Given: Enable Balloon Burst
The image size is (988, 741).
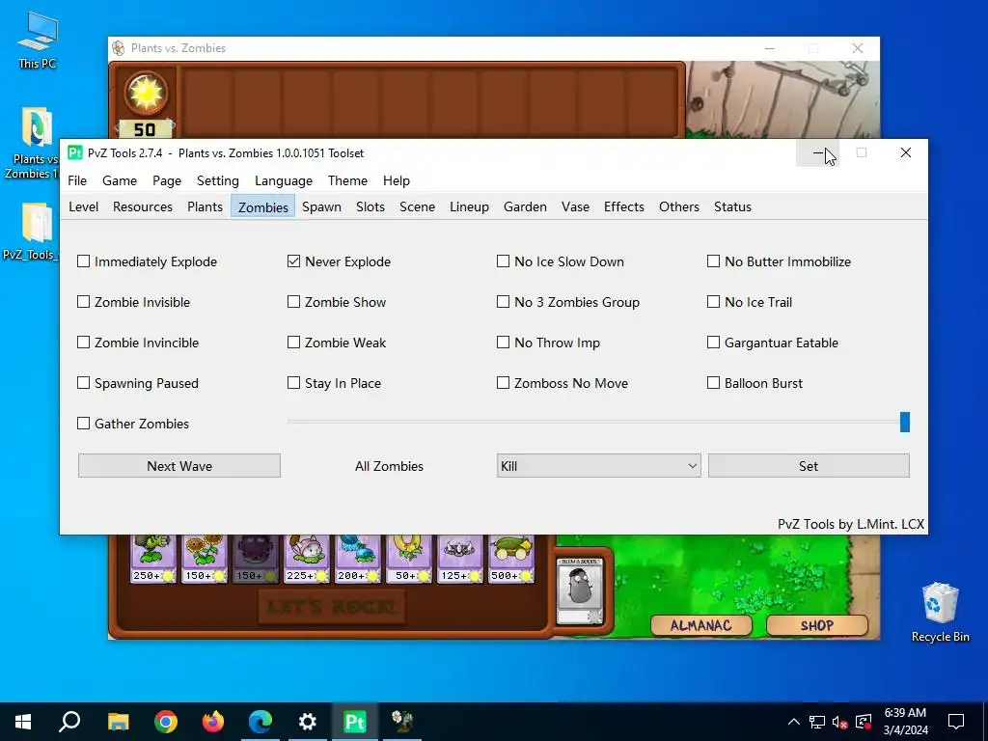Looking at the screenshot, I should pyautogui.click(x=713, y=382).
